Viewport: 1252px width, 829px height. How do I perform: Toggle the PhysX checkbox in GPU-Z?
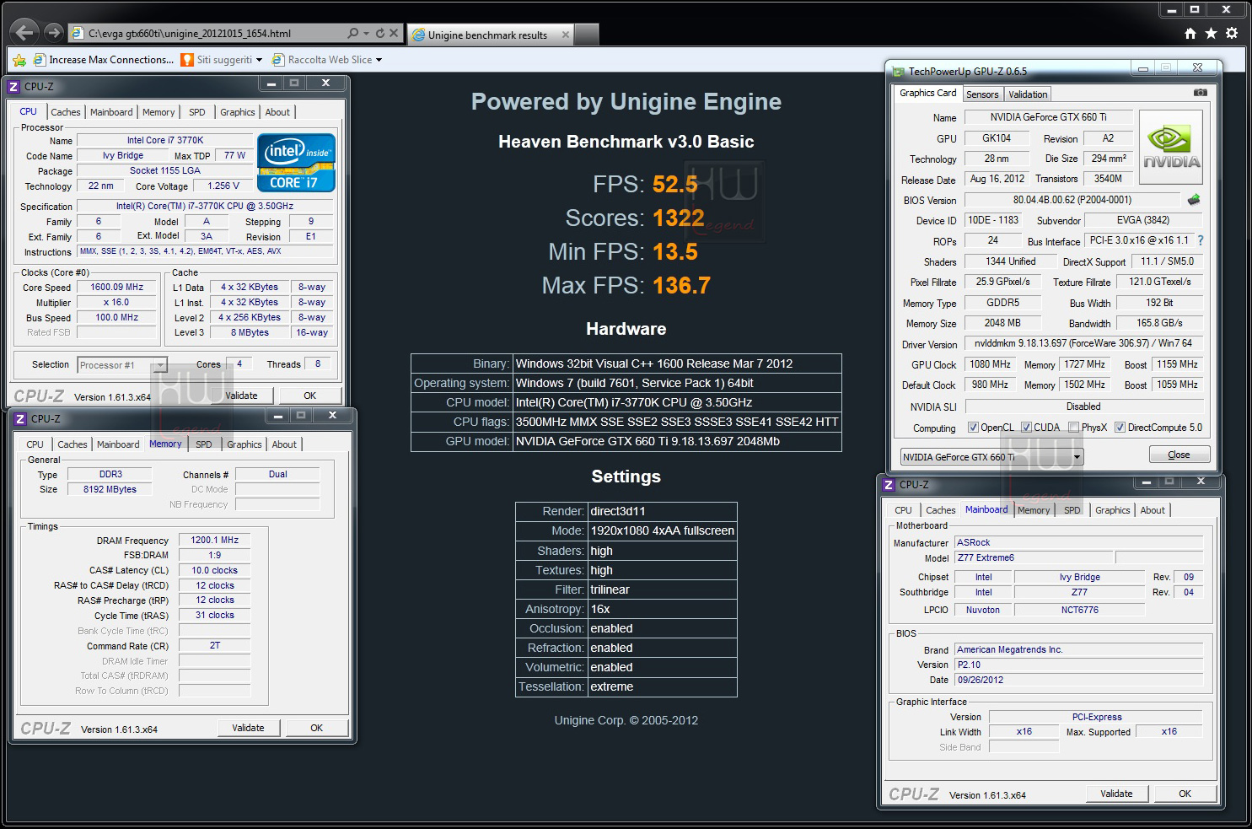[1073, 428]
